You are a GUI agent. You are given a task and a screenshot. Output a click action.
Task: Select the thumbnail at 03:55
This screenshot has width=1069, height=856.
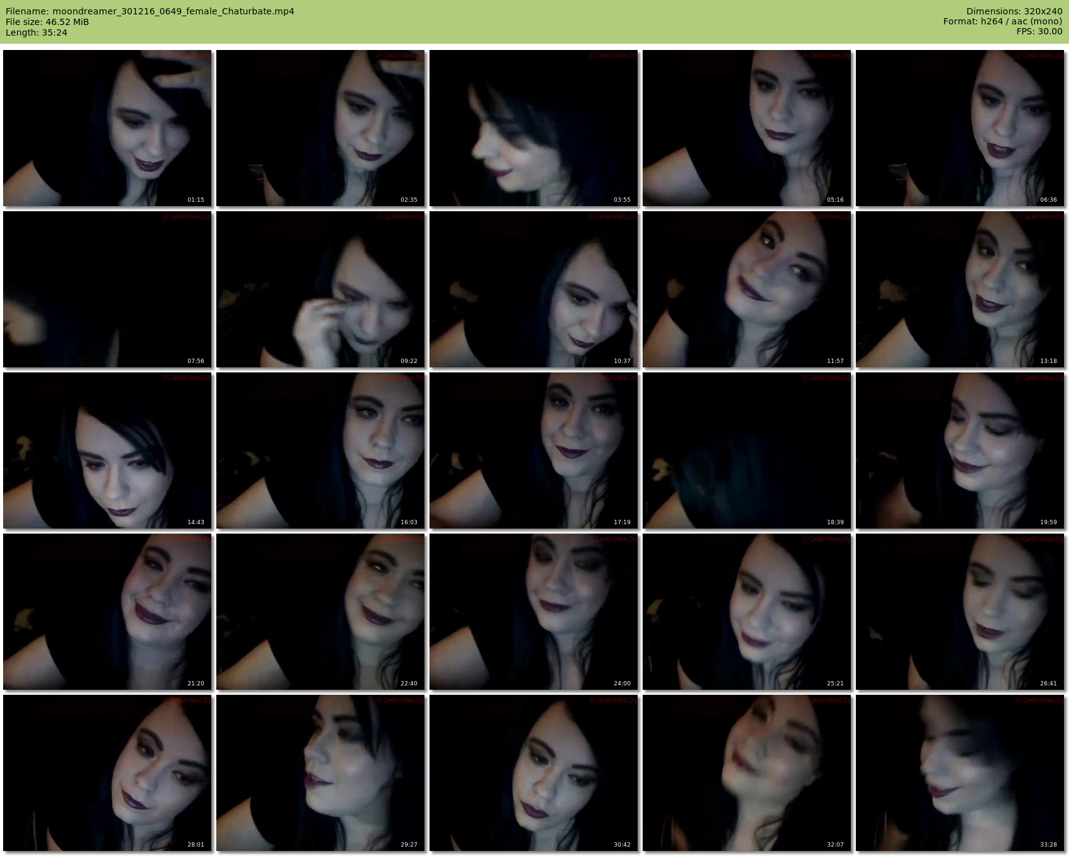coord(534,128)
